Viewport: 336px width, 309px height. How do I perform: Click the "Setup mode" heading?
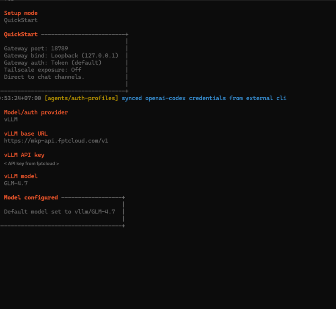point(21,13)
